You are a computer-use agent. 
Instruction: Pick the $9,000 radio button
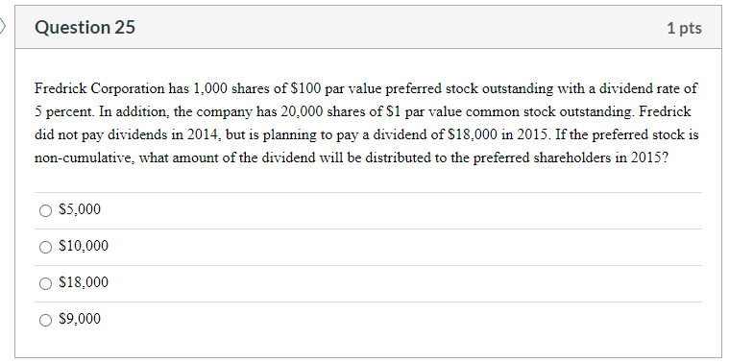point(45,320)
